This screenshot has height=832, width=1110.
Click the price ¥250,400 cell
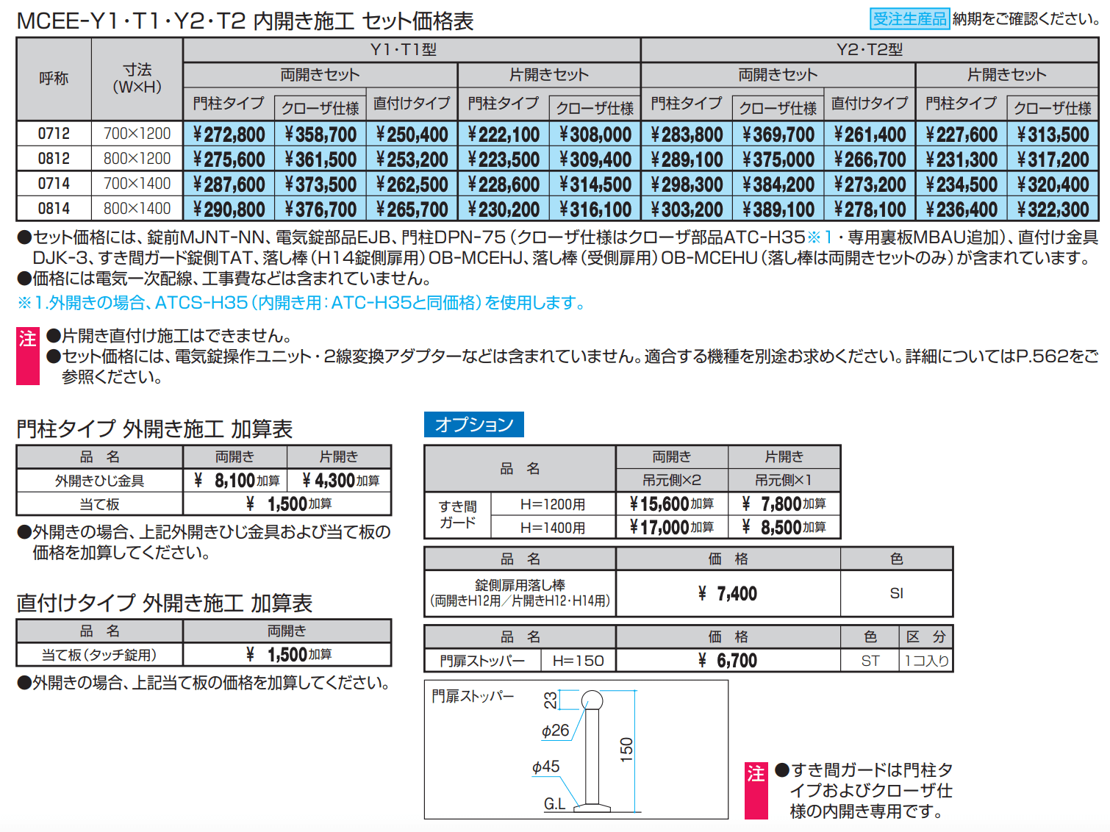pyautogui.click(x=412, y=135)
